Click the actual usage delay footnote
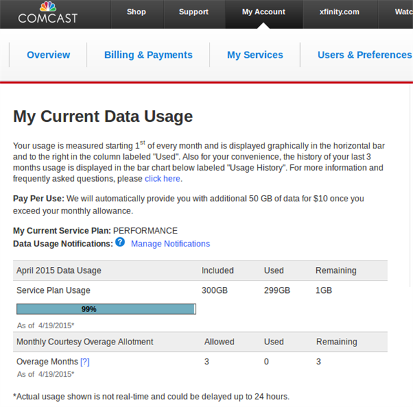This screenshot has width=413, height=407. (151, 397)
